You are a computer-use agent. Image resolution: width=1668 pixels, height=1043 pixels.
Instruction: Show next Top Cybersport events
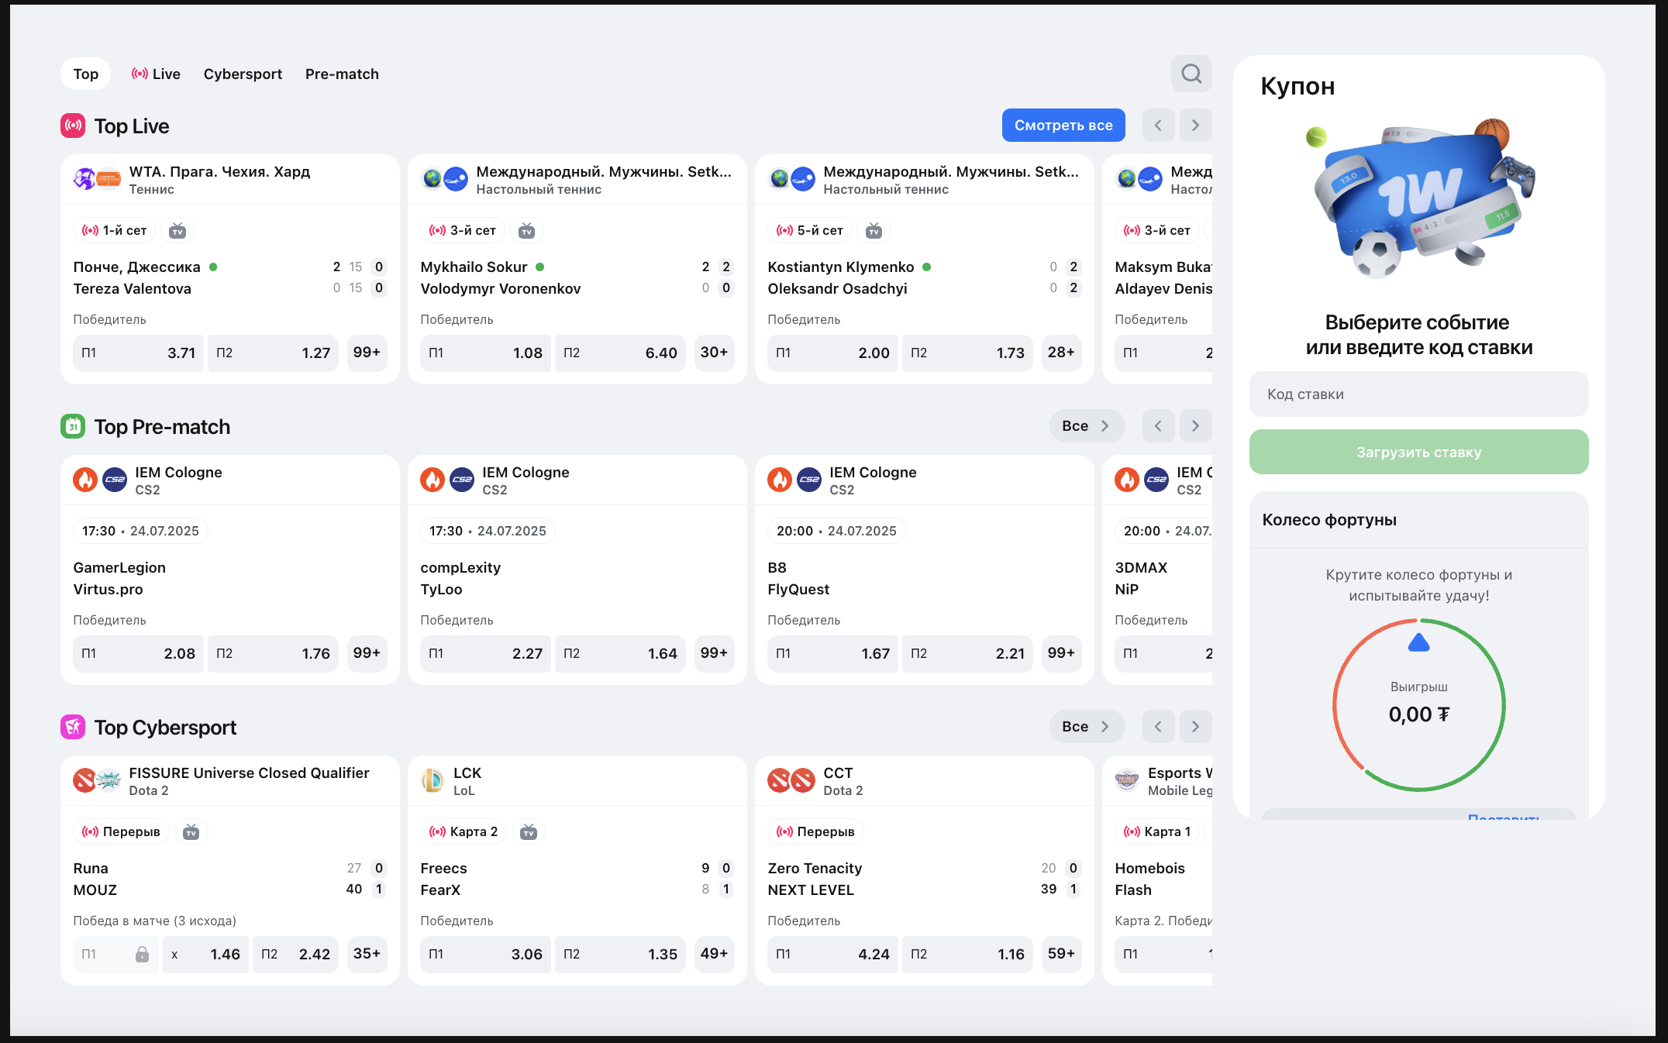1195,726
